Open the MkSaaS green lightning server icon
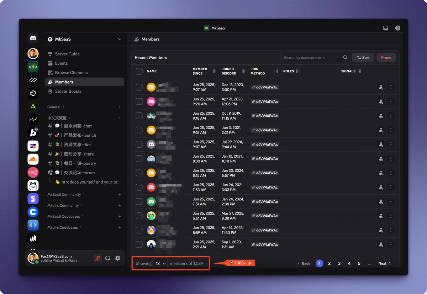 33,66
